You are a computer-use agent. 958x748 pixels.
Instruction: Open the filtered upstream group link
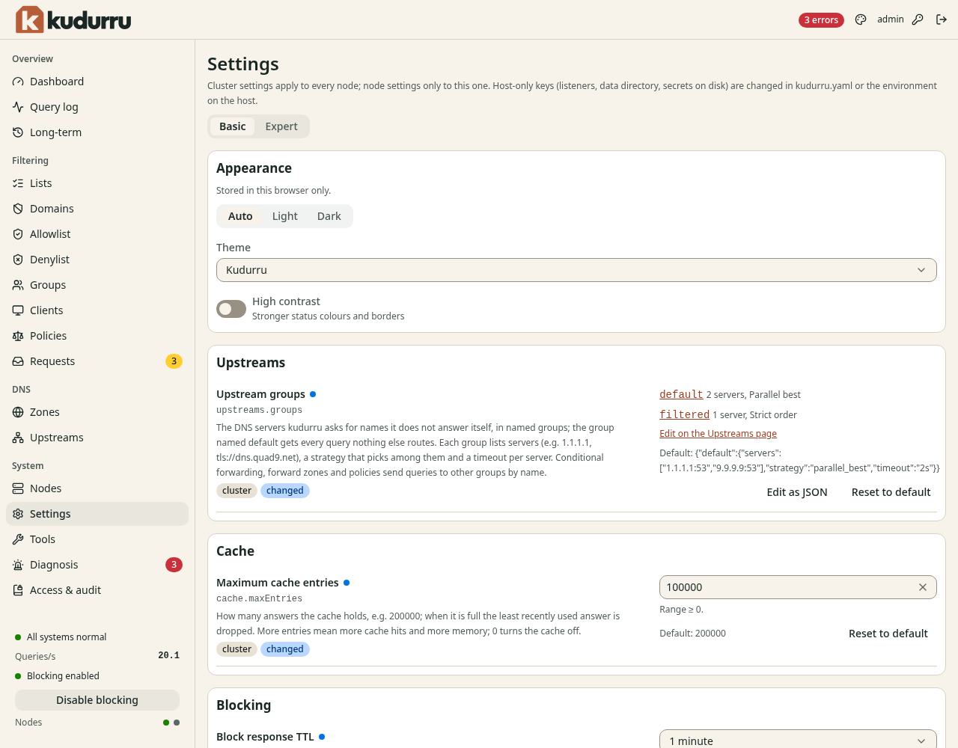pos(684,414)
